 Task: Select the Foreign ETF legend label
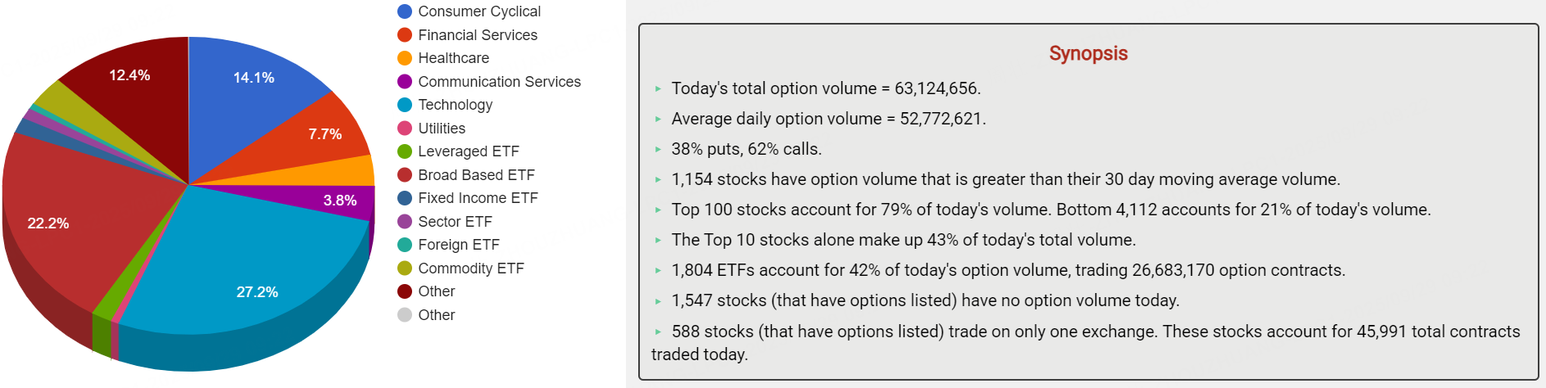point(458,245)
